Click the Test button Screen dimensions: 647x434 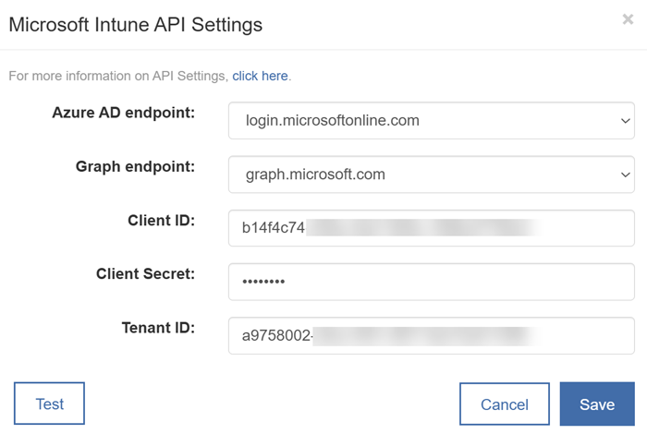coord(50,404)
